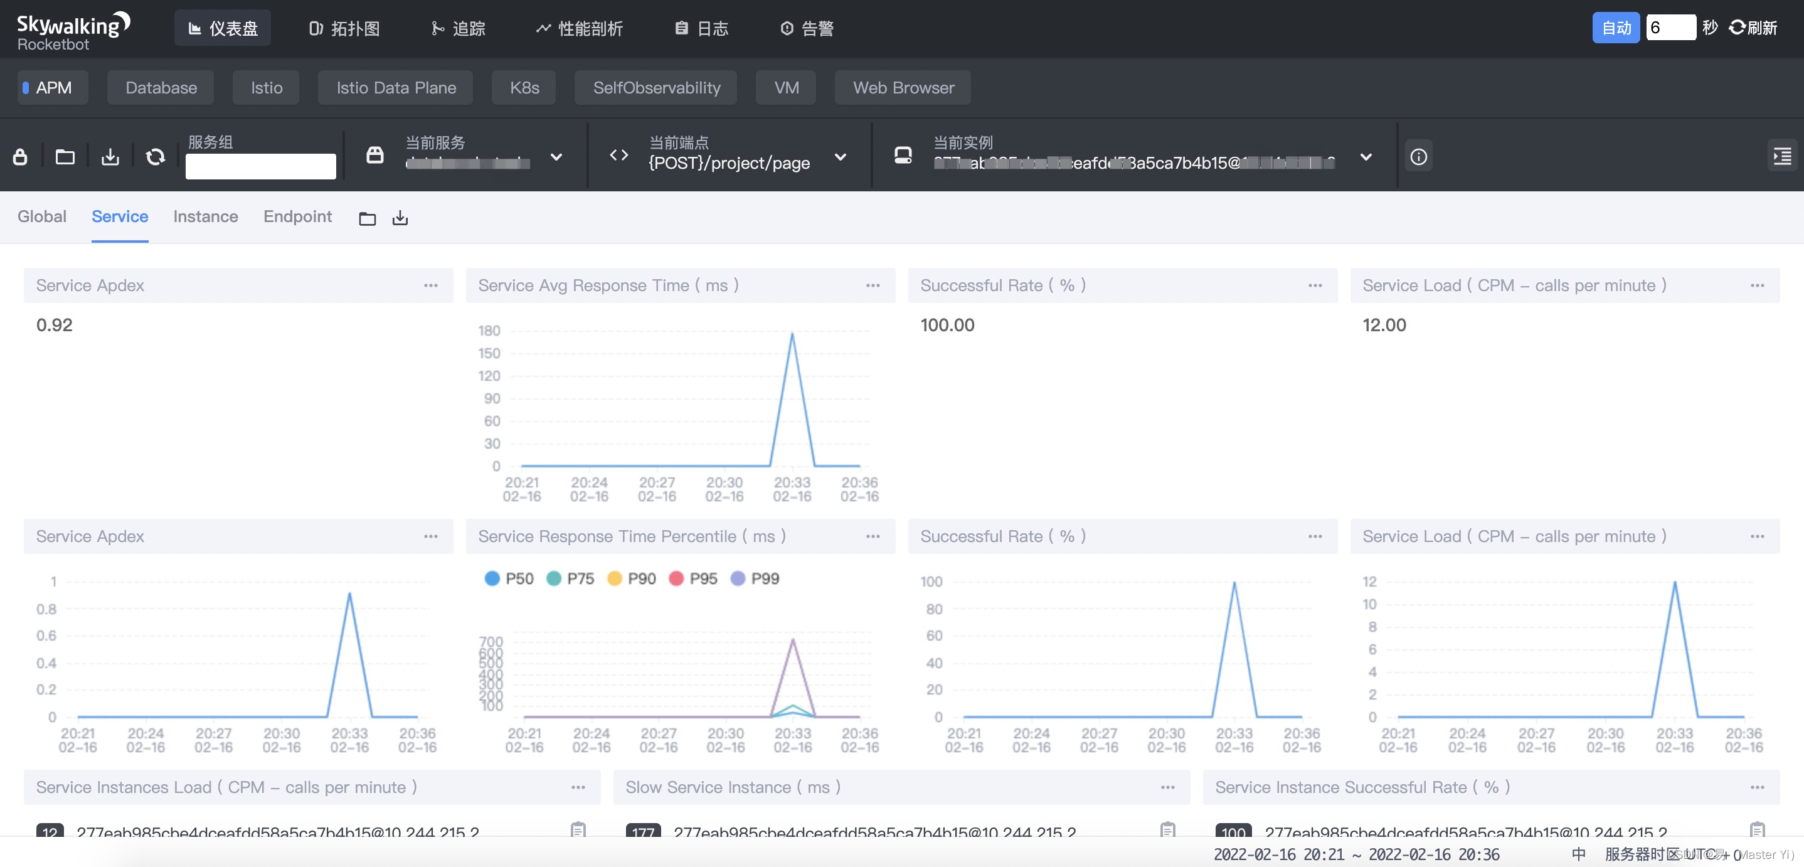Click the reload sync icon near 服务组
1804x867 pixels.
[155, 157]
